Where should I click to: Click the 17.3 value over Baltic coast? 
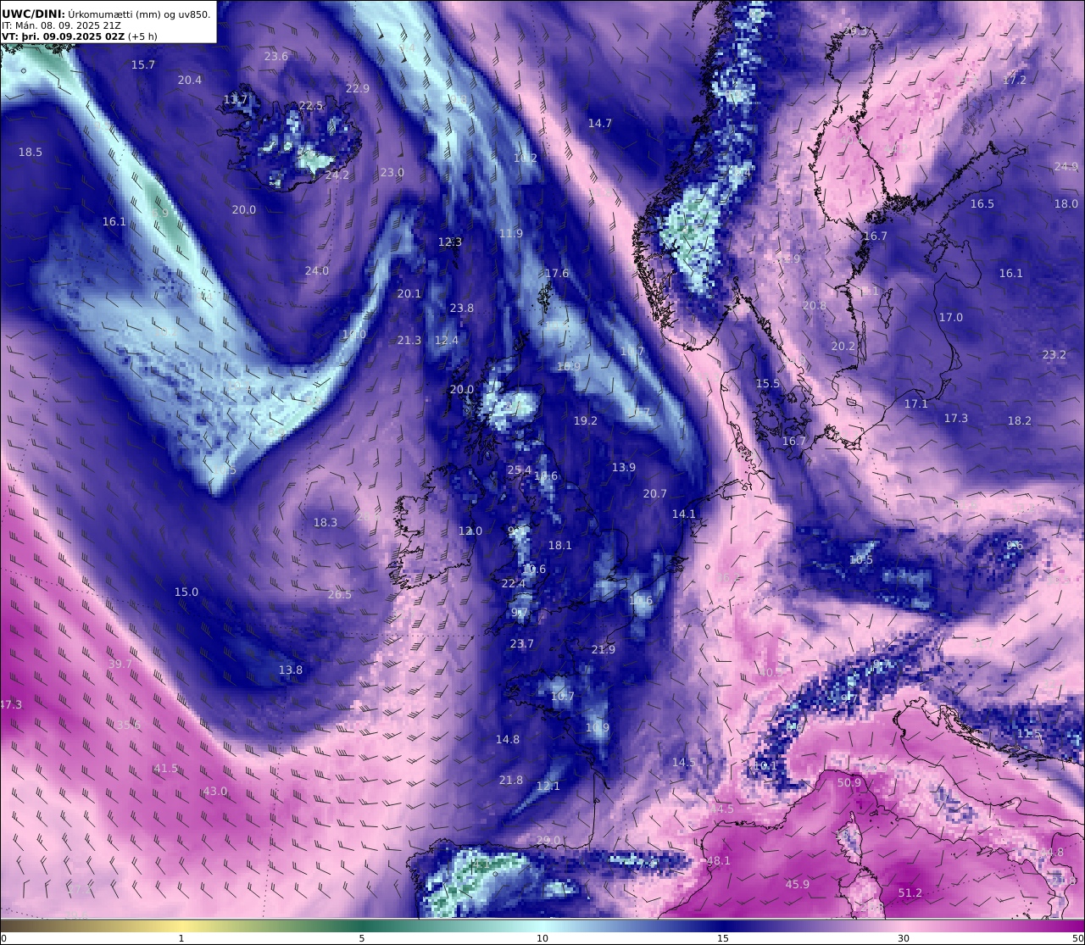956,419
